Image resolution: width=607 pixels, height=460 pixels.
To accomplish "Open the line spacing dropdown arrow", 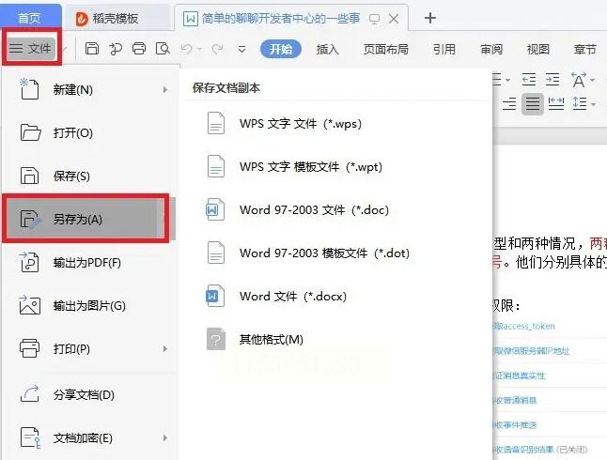I will (593, 104).
